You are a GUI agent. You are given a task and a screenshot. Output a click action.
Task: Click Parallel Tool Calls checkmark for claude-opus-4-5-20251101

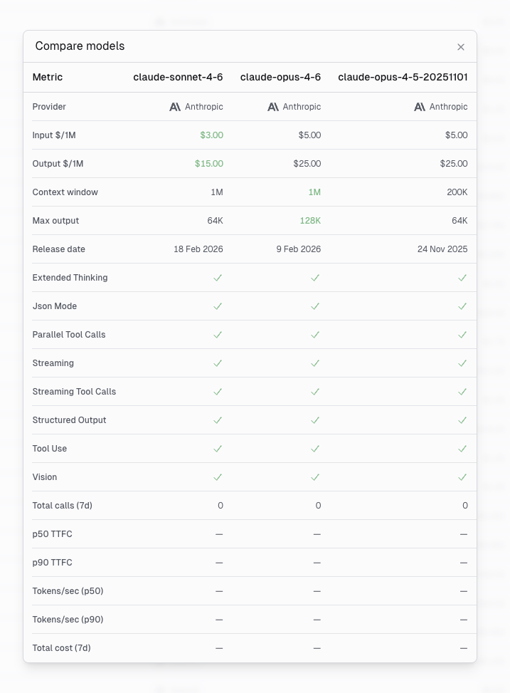click(x=462, y=335)
